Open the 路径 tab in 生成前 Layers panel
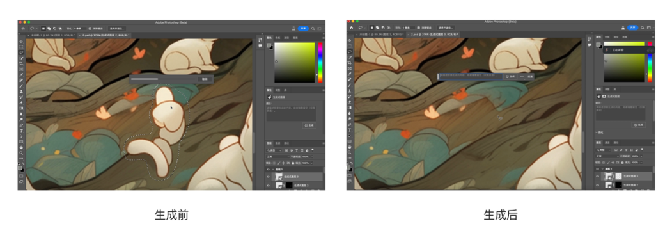The image size is (672, 233). (x=286, y=143)
